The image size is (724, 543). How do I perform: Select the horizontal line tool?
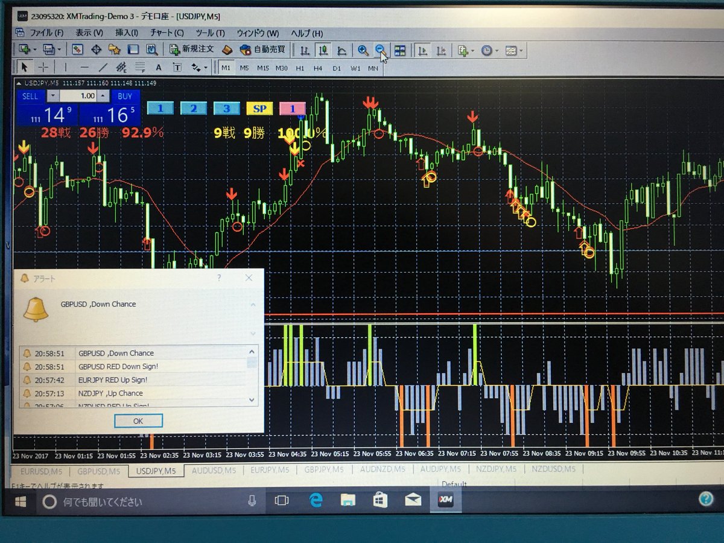[84, 67]
